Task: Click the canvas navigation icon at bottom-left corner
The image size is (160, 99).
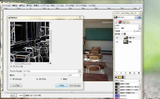Action: click(2, 92)
